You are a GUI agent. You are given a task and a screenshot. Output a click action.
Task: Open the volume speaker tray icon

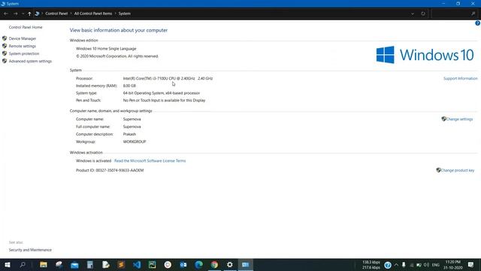[426, 264]
